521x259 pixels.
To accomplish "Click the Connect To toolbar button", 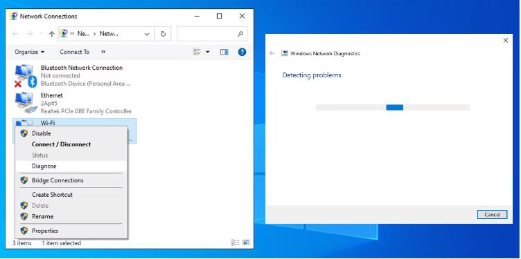I will point(74,52).
